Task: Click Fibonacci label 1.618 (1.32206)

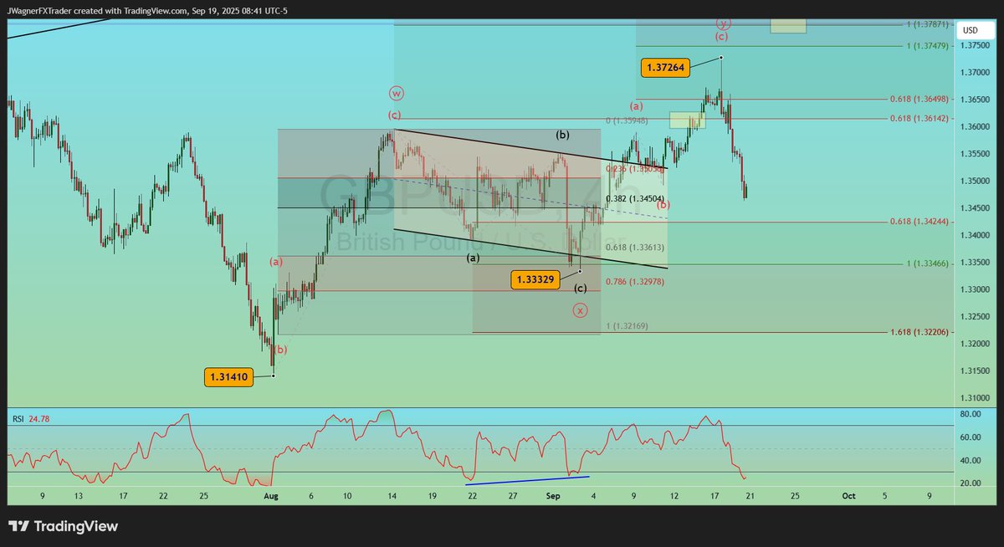Action: [919, 332]
